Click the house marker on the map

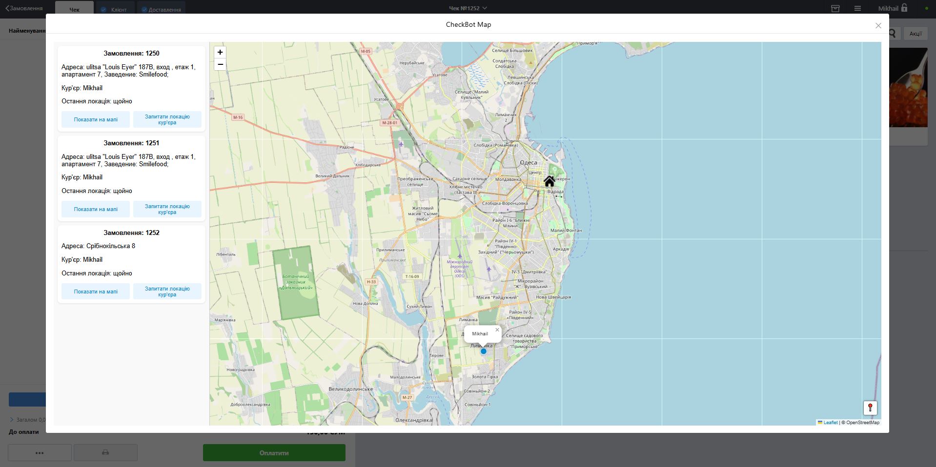tap(549, 181)
